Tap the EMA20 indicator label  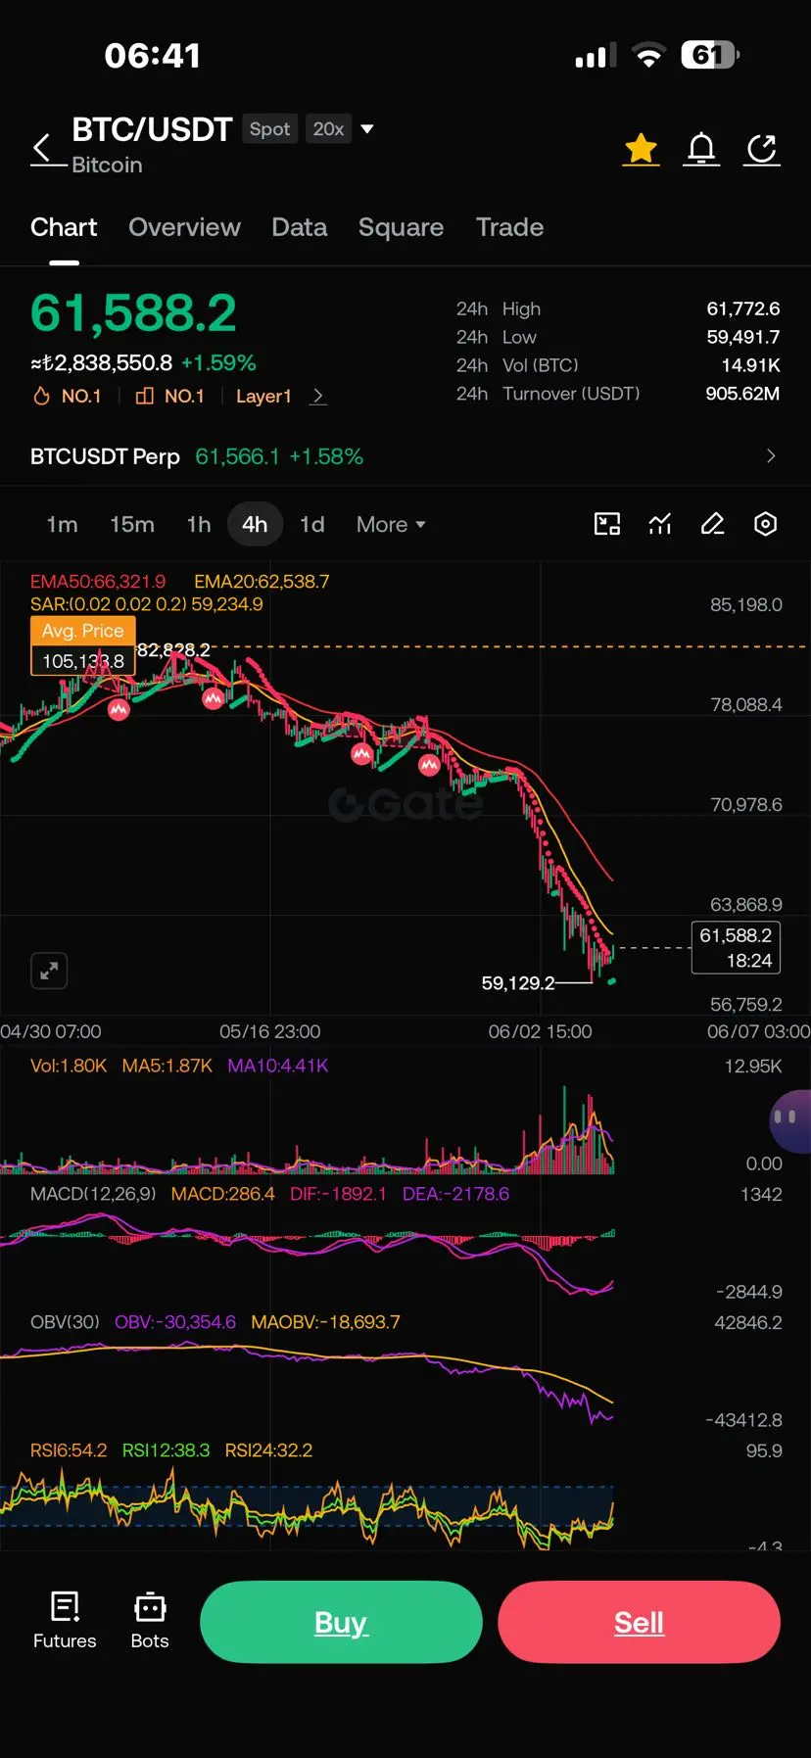(x=262, y=582)
